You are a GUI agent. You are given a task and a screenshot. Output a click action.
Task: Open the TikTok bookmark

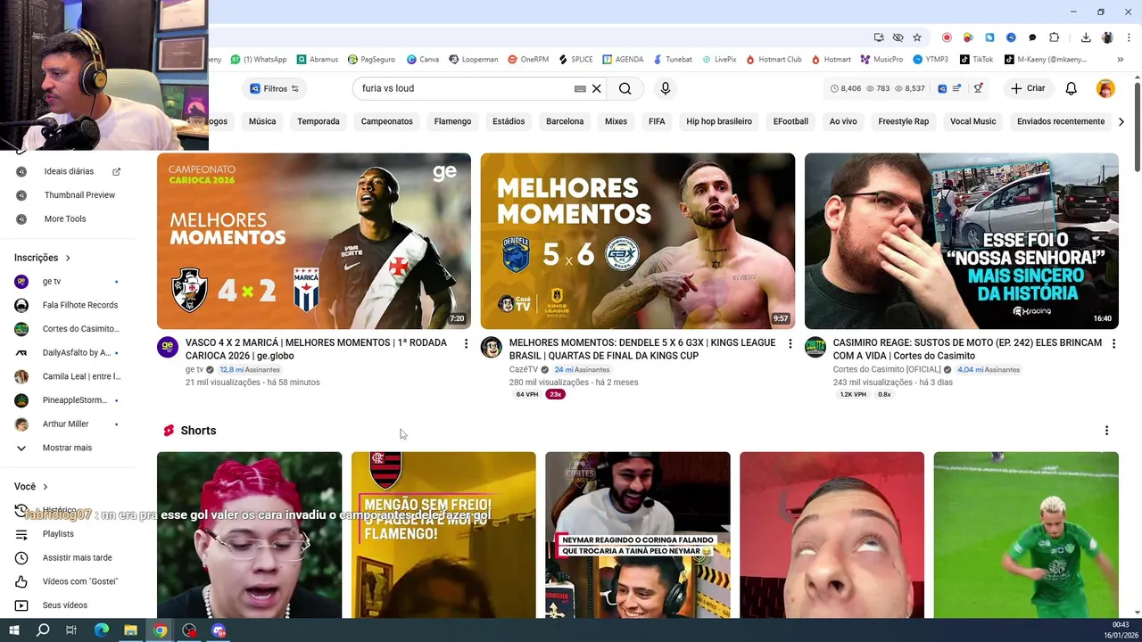click(976, 60)
